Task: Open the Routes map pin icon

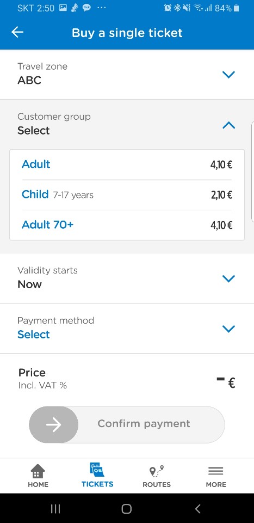Action: (x=157, y=471)
